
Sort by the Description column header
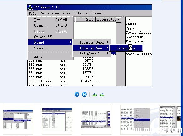(106, 19)
